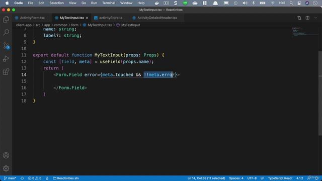Screen dimensions: 322x181
Task: Open the Selection menu
Action: pyautogui.click(x=56, y=3)
